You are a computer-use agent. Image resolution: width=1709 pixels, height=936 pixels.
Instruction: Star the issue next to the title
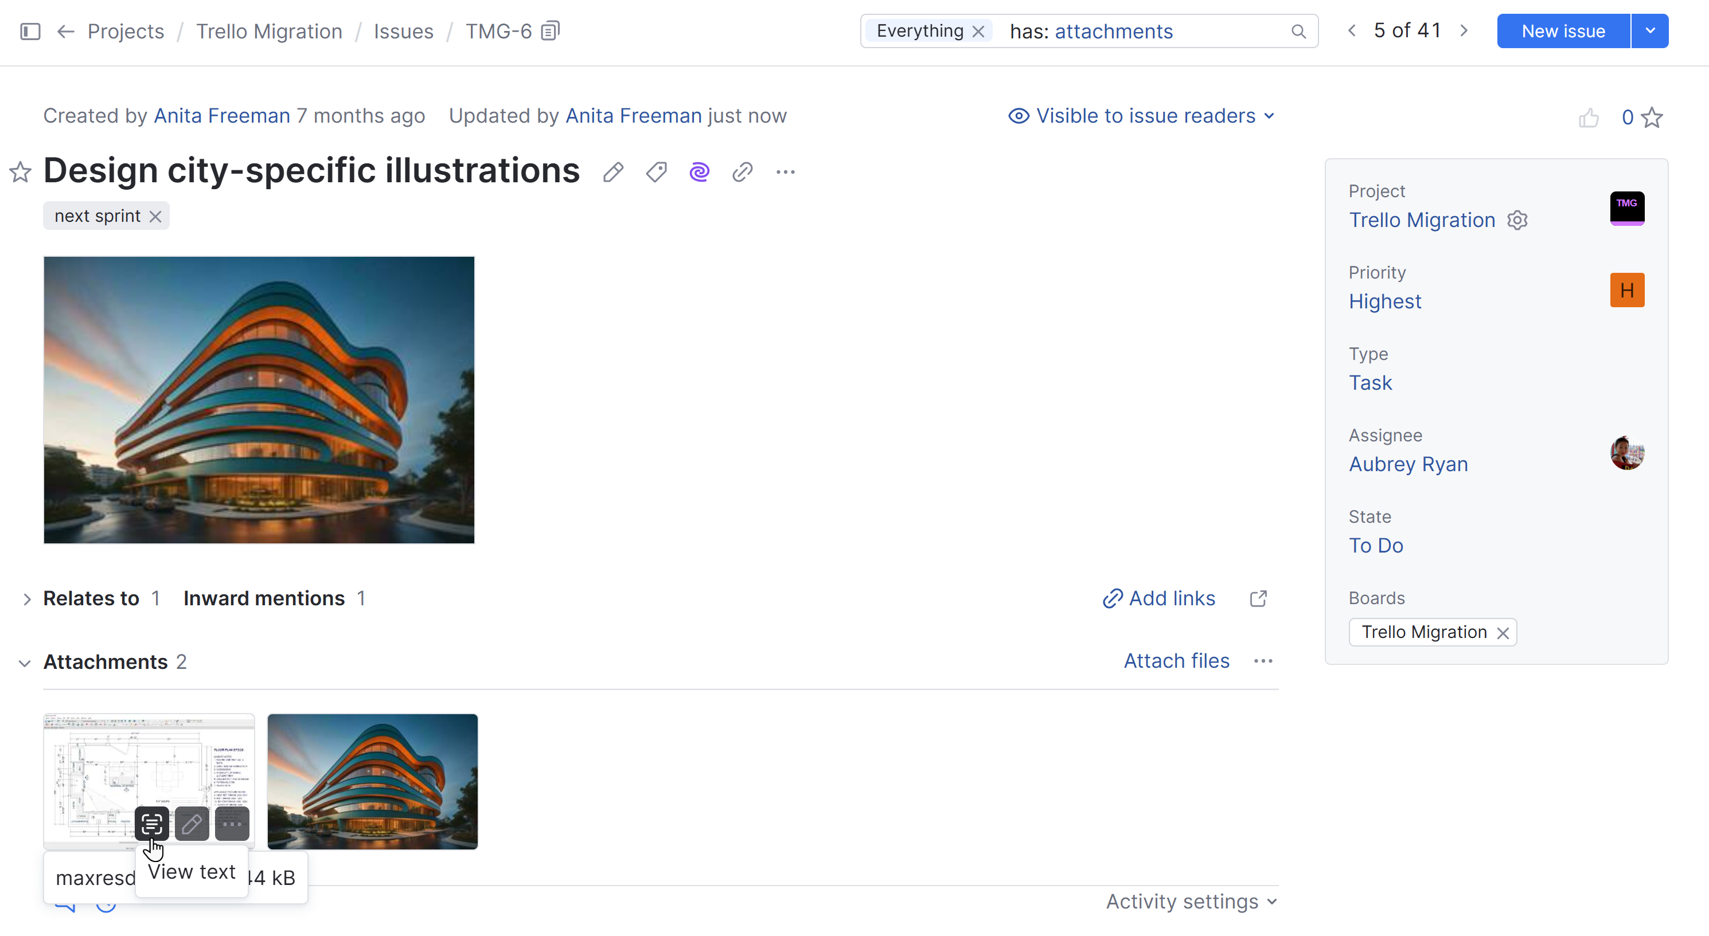[20, 173]
